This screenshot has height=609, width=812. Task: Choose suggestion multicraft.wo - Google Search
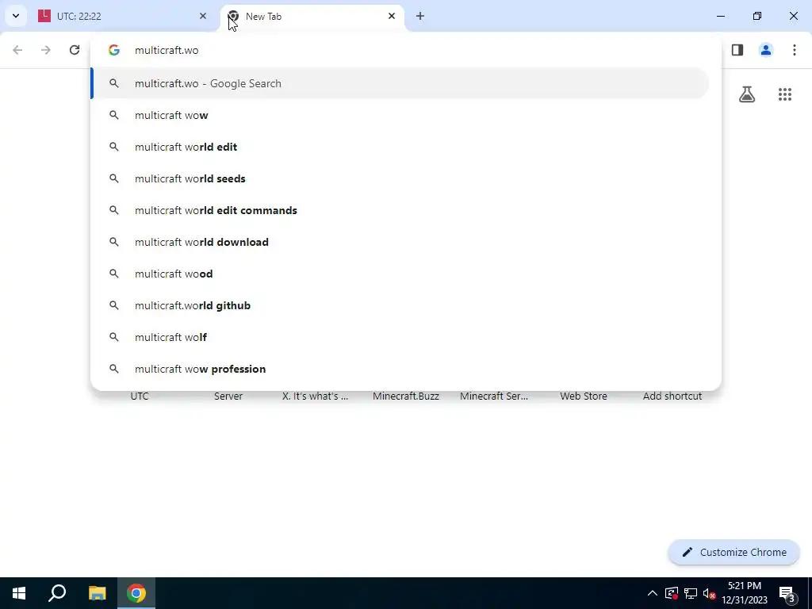click(400, 83)
